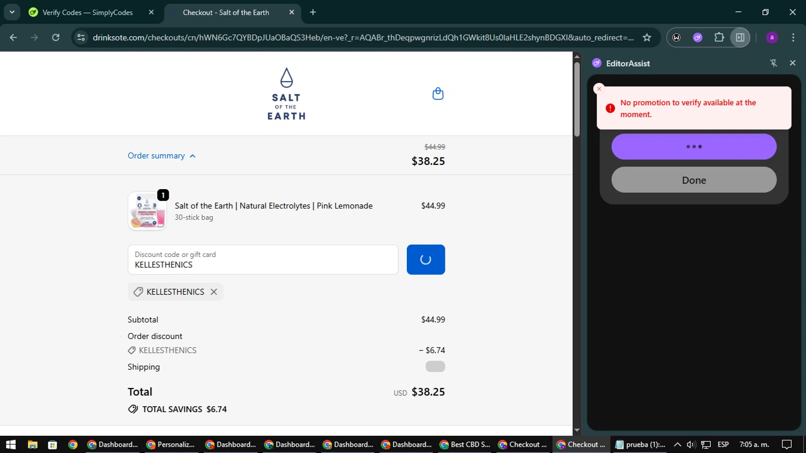Click the Shipping label

143,367
